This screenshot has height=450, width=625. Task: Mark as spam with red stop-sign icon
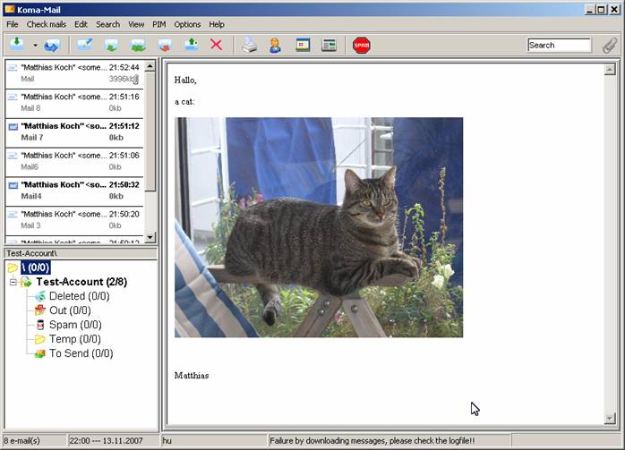tap(362, 45)
